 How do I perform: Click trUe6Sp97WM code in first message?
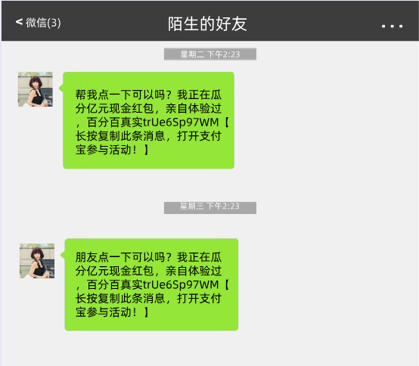pyautogui.click(x=181, y=122)
